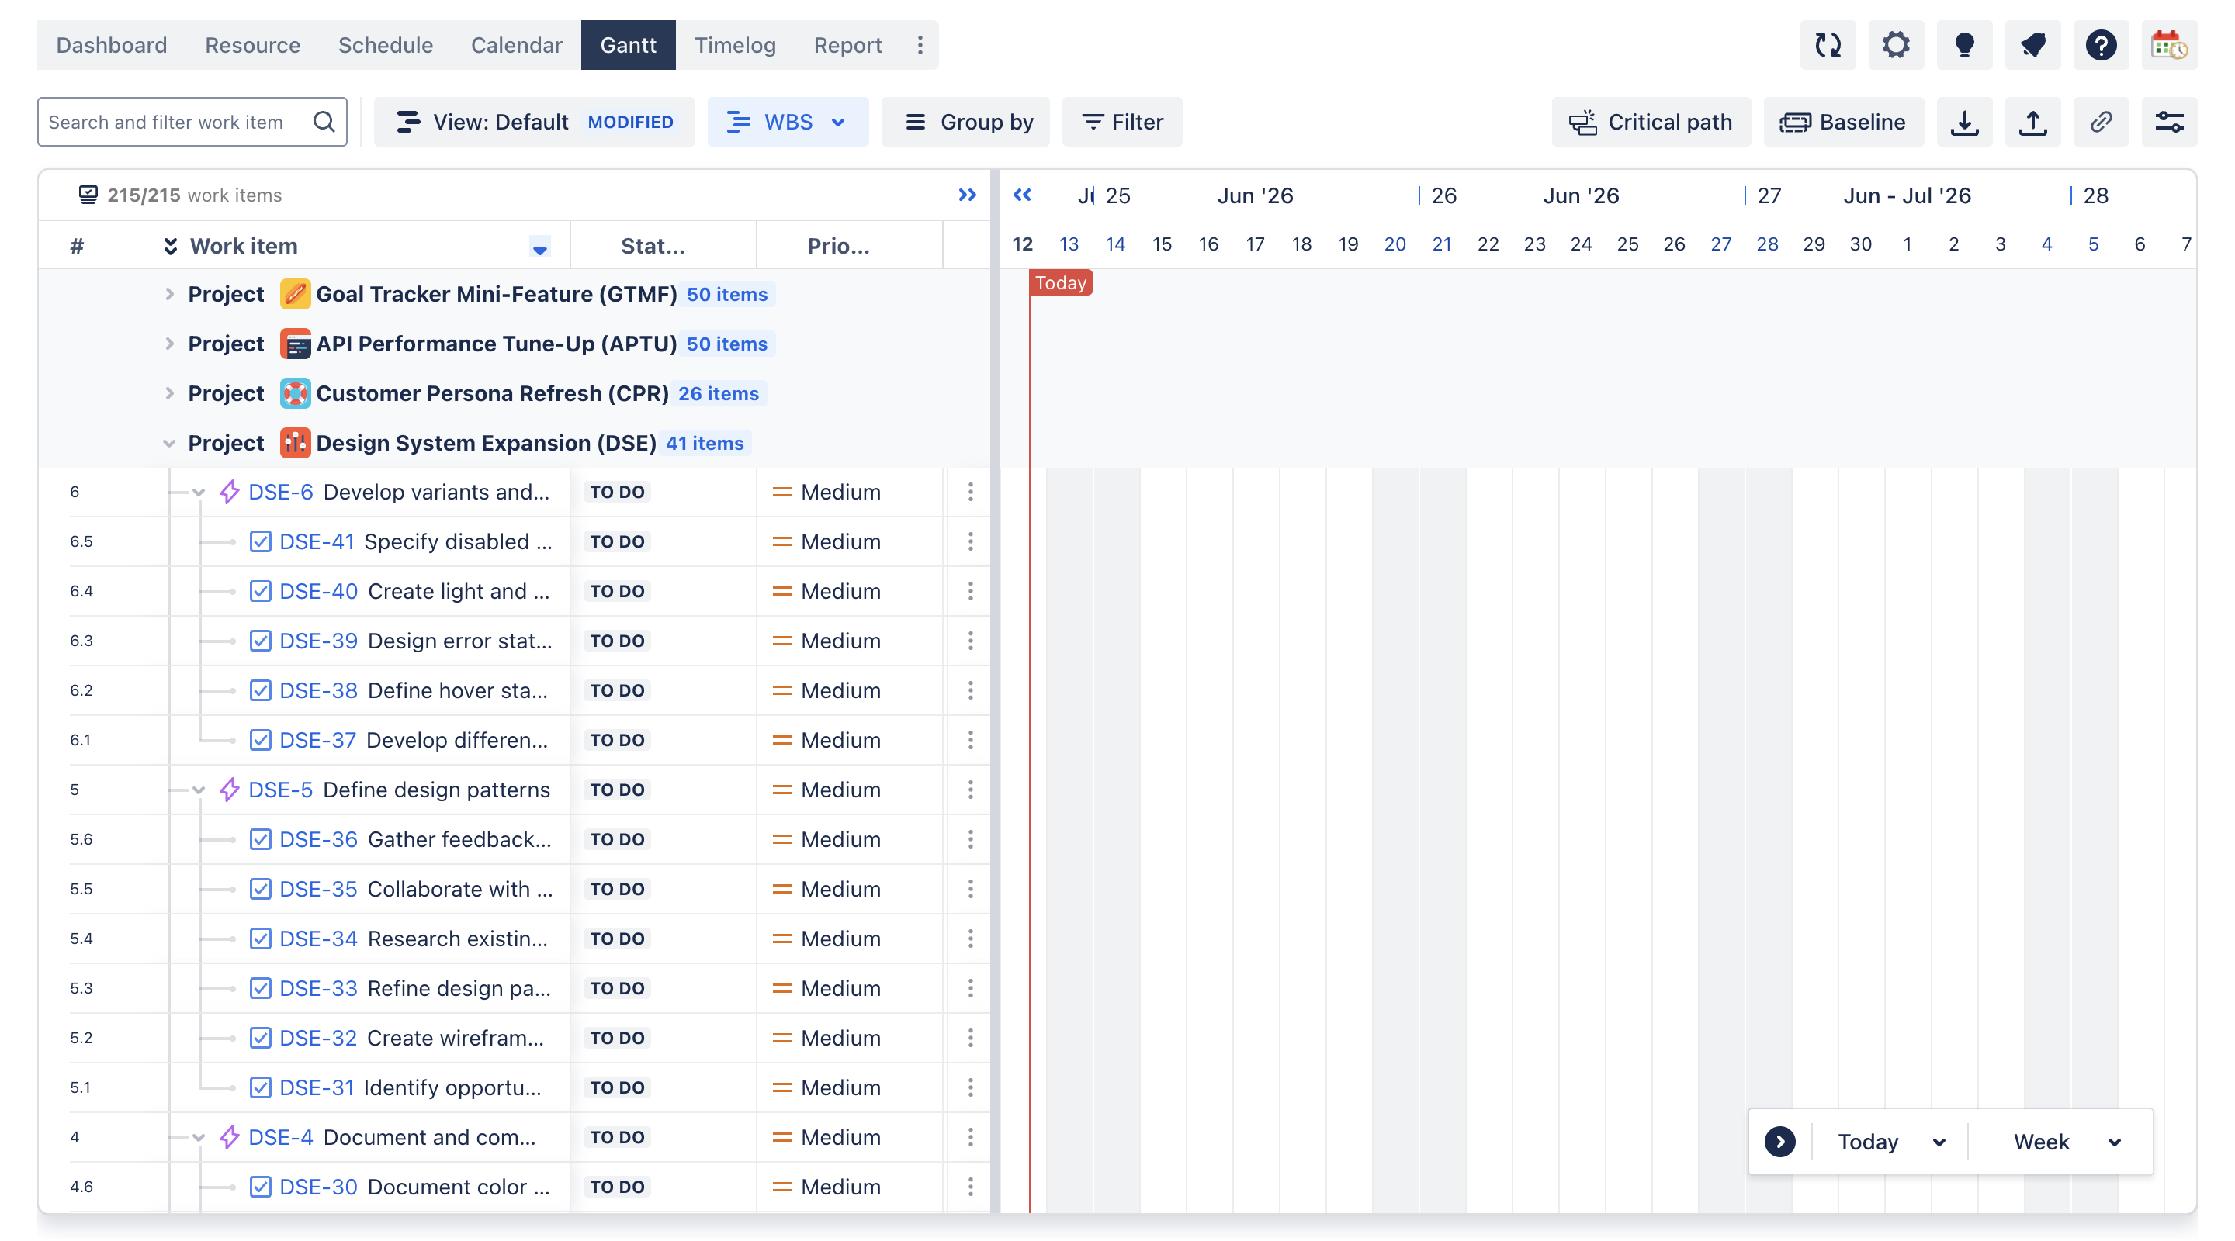2235x1241 pixels.
Task: Open the settings gear icon
Action: (x=1896, y=45)
